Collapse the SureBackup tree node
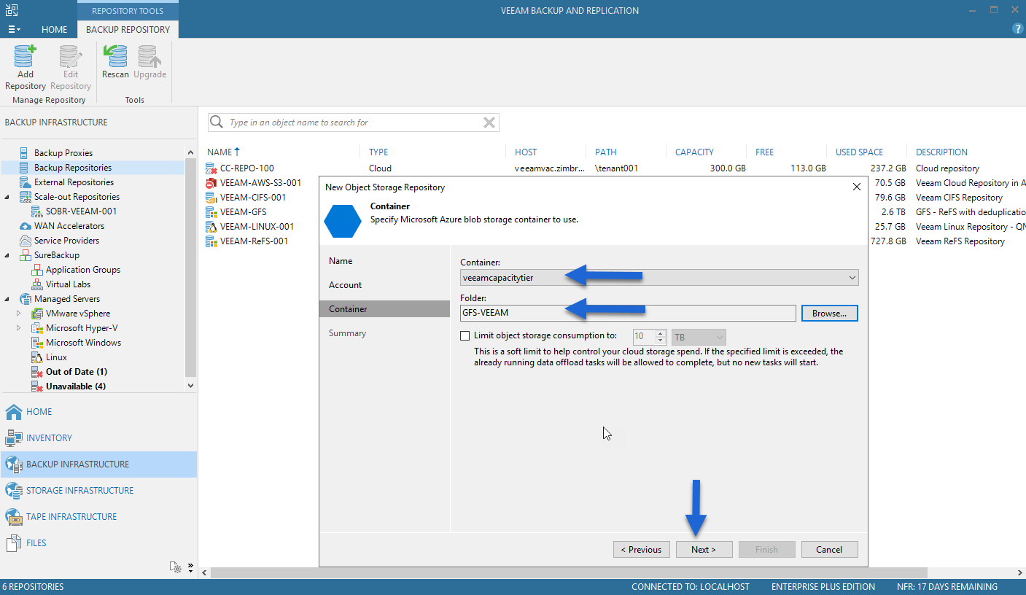 8,255
